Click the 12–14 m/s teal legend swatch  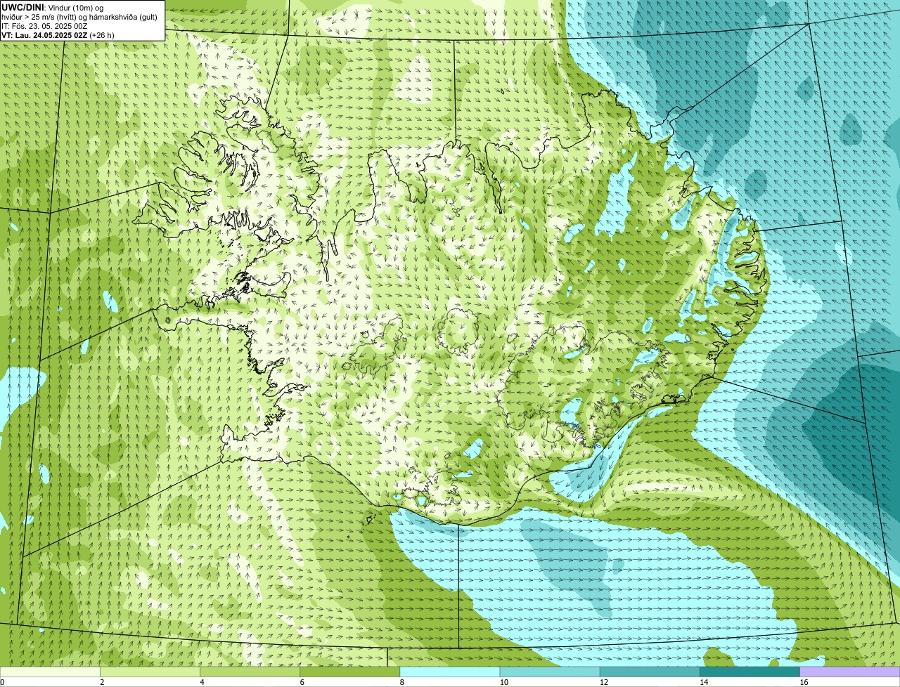tap(650, 672)
